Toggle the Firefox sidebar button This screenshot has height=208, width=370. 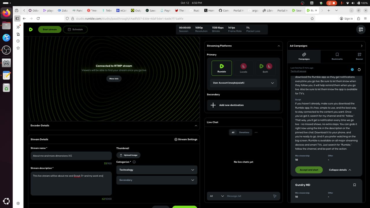(x=17, y=18)
